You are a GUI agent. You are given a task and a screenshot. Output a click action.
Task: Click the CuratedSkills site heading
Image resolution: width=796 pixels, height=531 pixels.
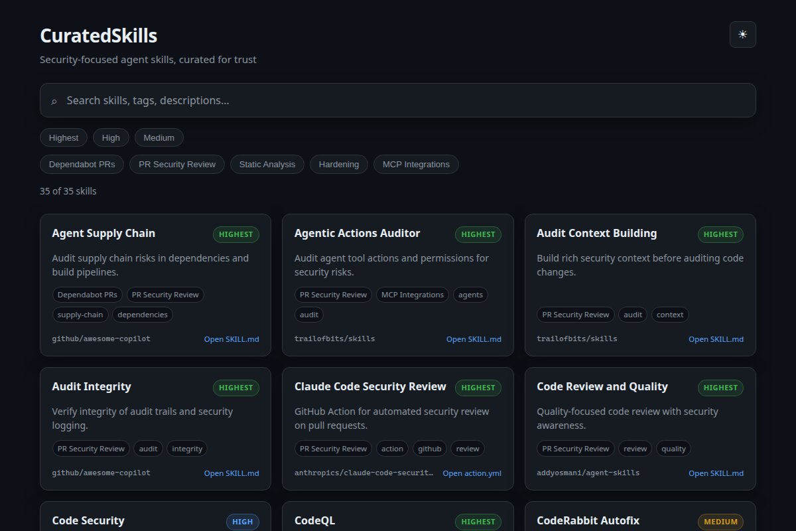[98, 35]
